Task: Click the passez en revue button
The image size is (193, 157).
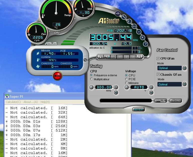Action: pyautogui.click(x=161, y=101)
